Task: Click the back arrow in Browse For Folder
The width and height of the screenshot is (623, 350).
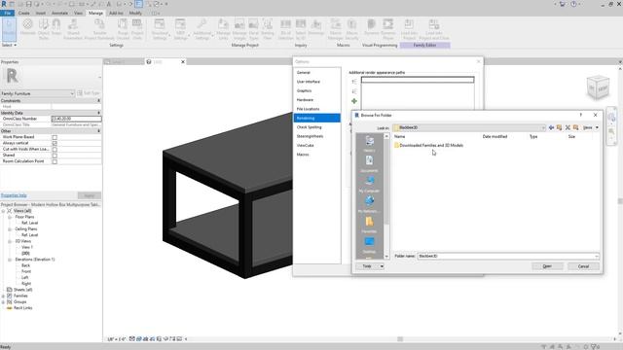Action: coord(551,127)
